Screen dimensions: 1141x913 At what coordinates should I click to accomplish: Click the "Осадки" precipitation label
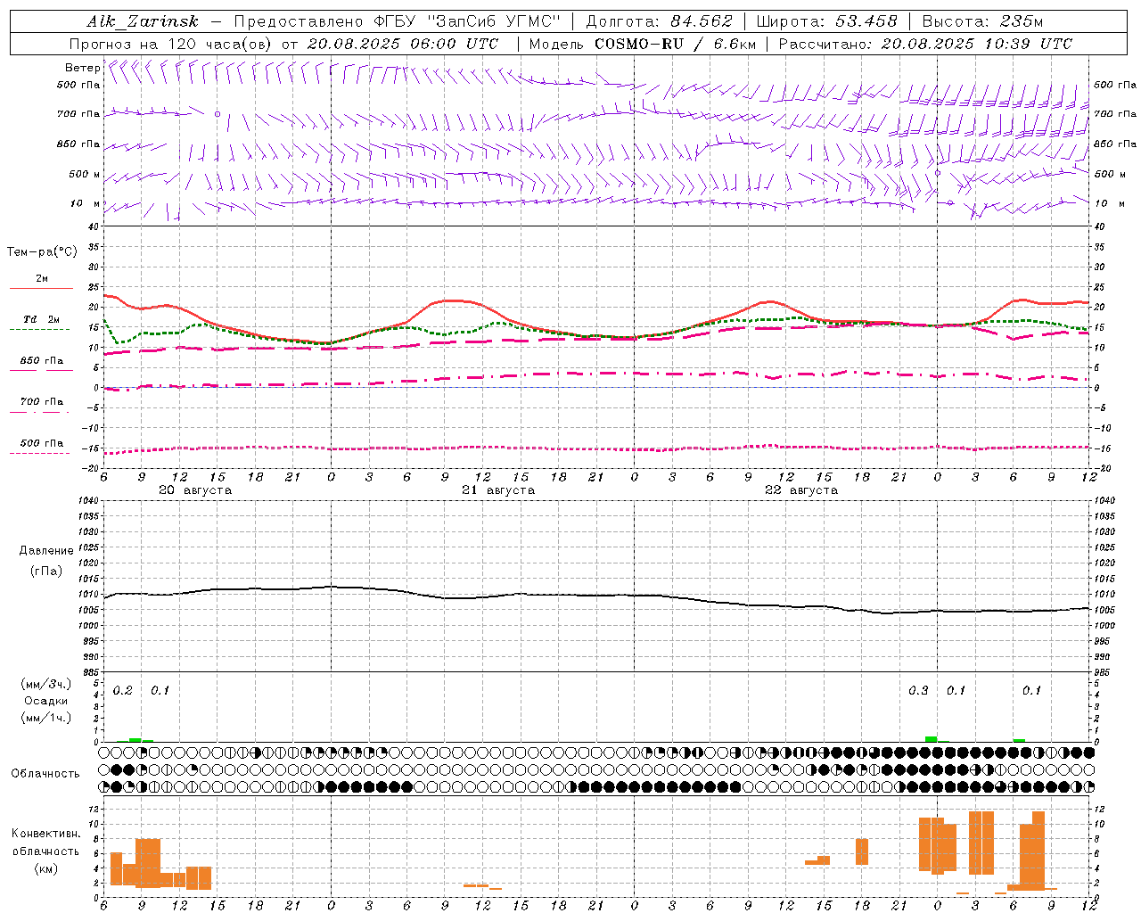[x=45, y=701]
